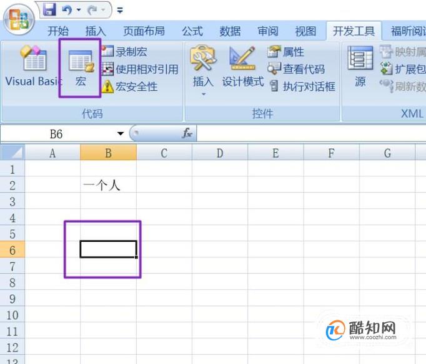Click 查看代码 view code
Image resolution: width=426 pixels, height=364 pixels.
point(296,69)
